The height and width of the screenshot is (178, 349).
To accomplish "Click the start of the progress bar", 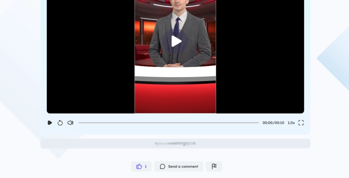I will click(79, 123).
